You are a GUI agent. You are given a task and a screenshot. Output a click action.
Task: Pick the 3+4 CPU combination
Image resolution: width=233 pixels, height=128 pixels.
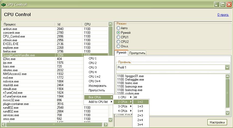click(140, 125)
